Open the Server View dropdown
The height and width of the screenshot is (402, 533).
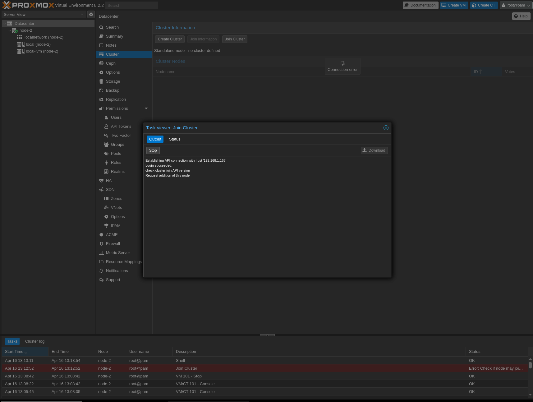pos(44,14)
